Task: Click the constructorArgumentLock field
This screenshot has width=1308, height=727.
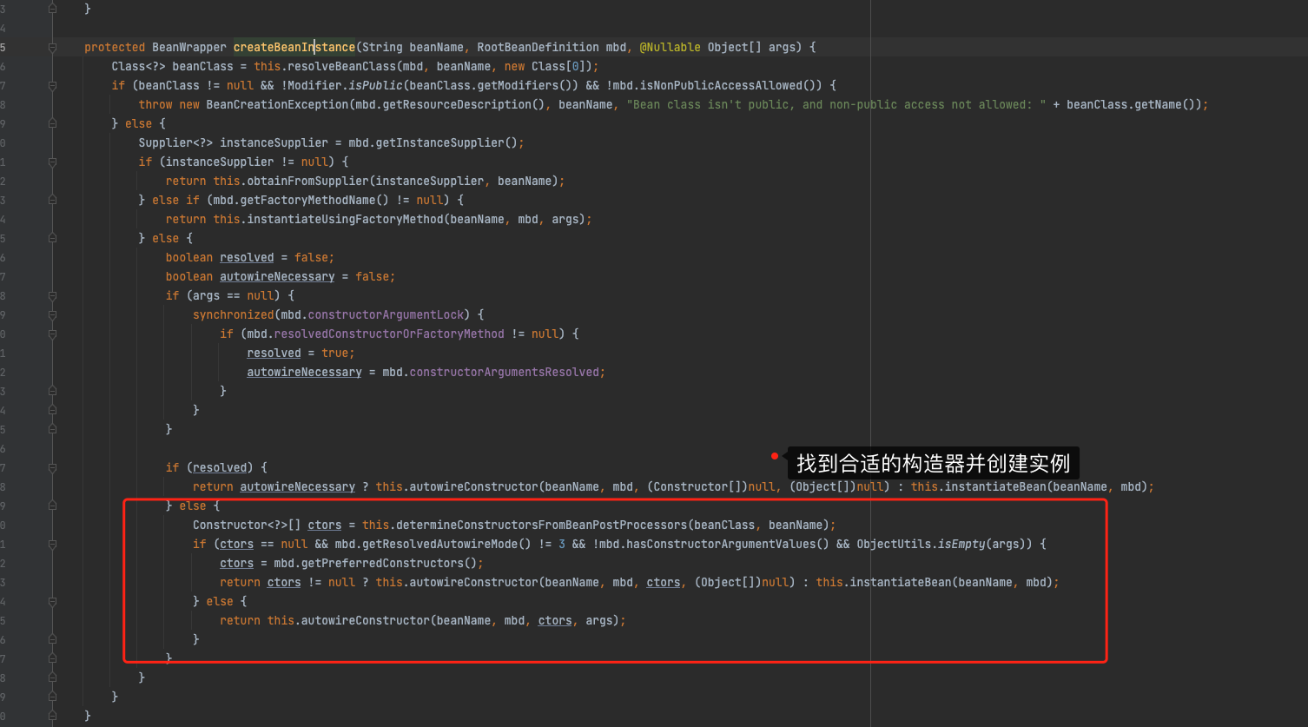Action: point(386,315)
